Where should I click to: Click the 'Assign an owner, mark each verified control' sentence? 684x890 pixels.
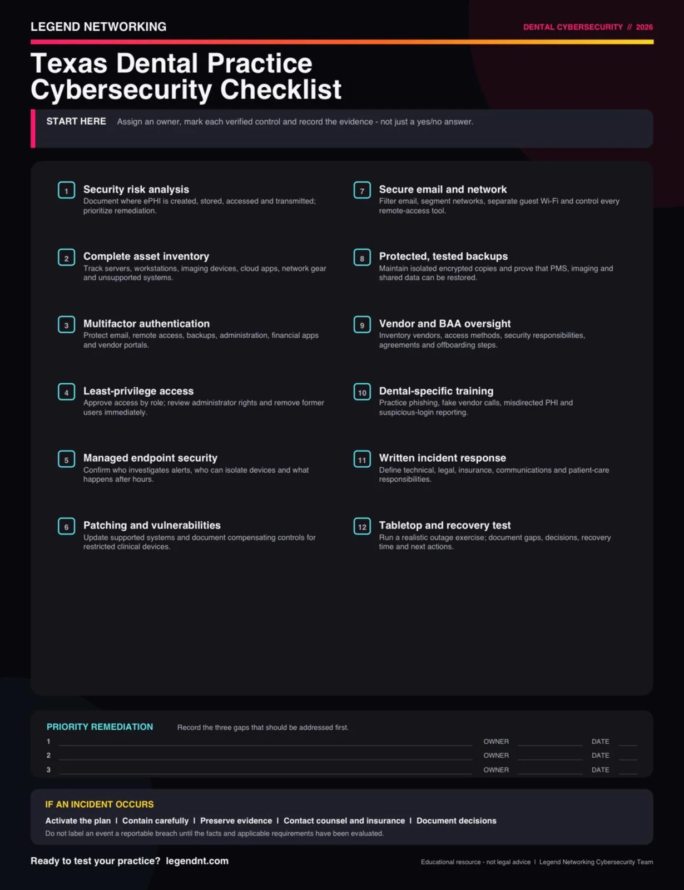click(x=295, y=122)
